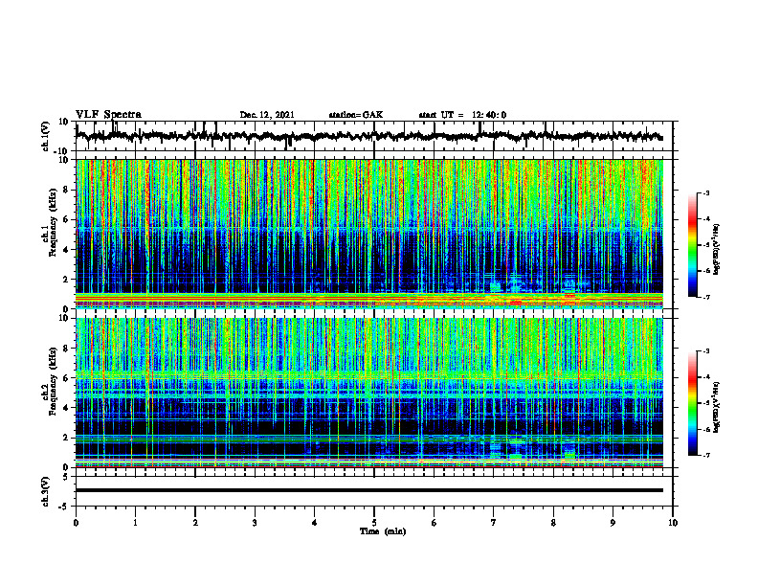Click the ch.1 voltage waveform trace

point(368,136)
